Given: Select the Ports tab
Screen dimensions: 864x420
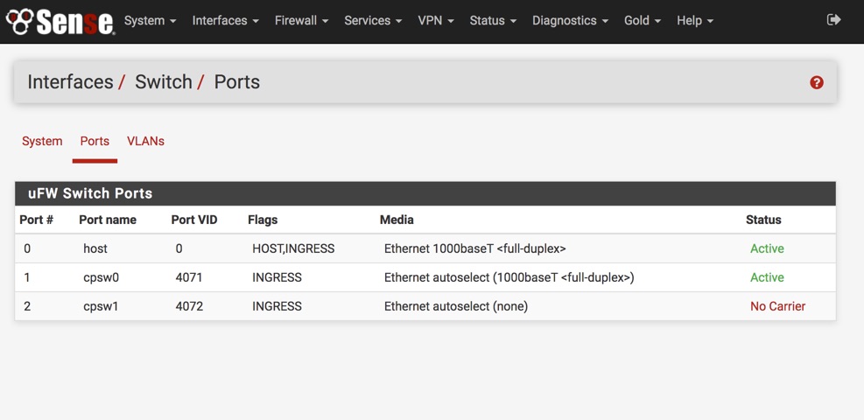Looking at the screenshot, I should pos(95,141).
